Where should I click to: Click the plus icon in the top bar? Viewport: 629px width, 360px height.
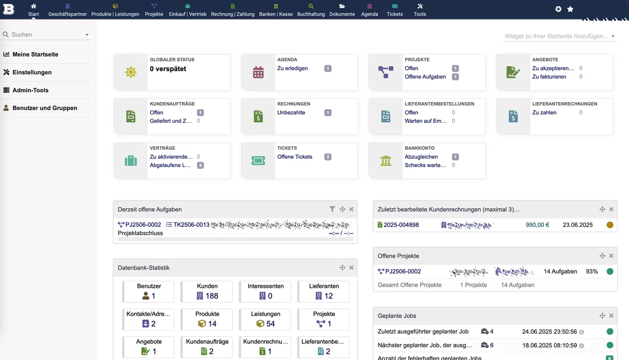click(557, 8)
